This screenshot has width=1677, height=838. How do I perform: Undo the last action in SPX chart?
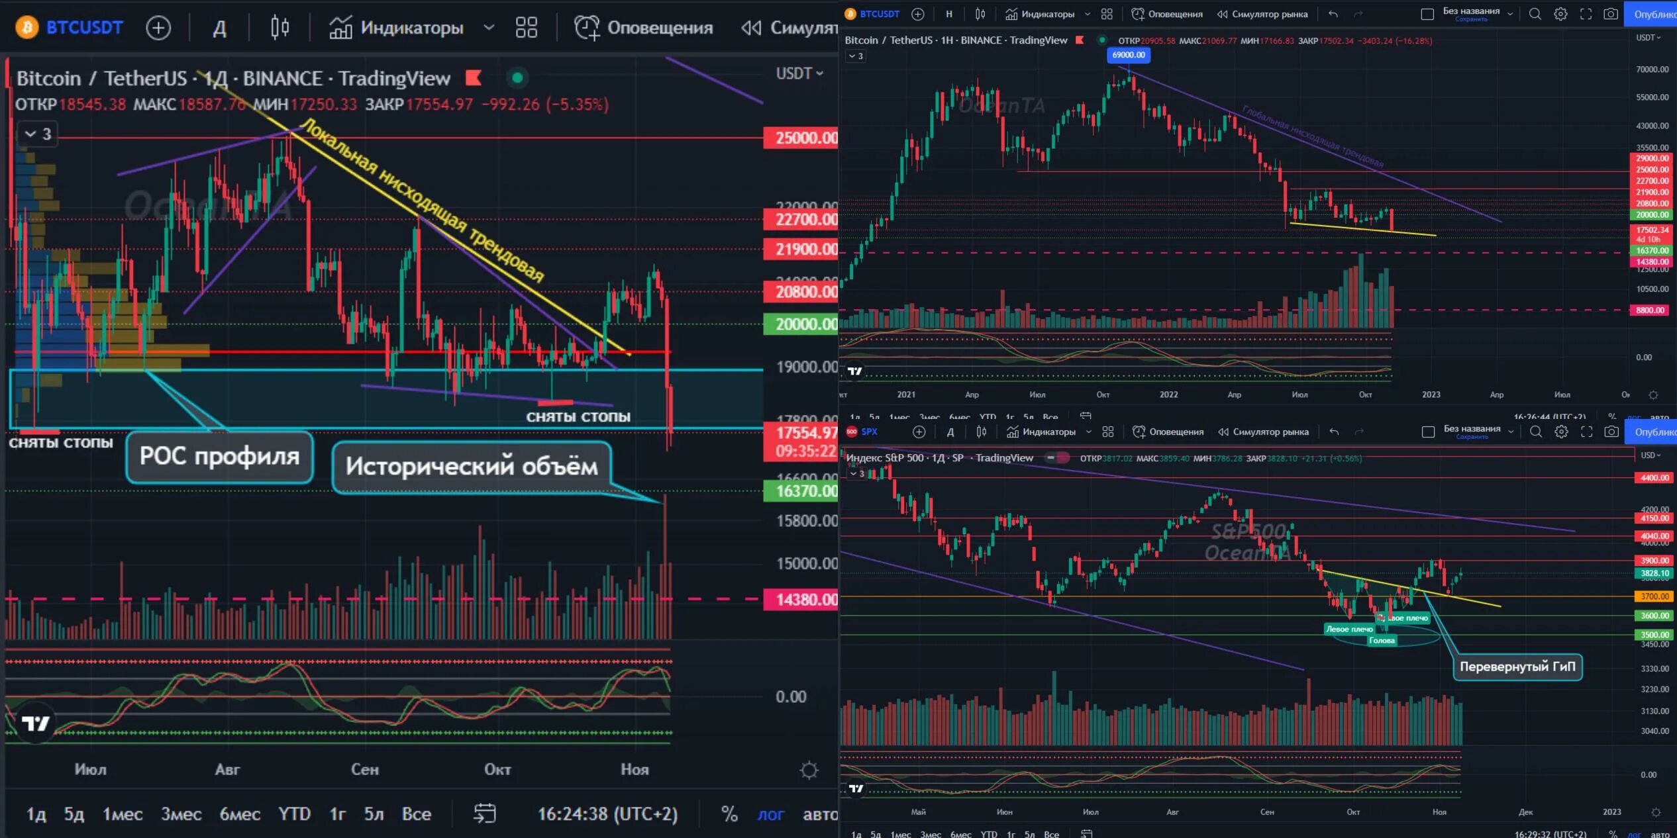(1334, 432)
